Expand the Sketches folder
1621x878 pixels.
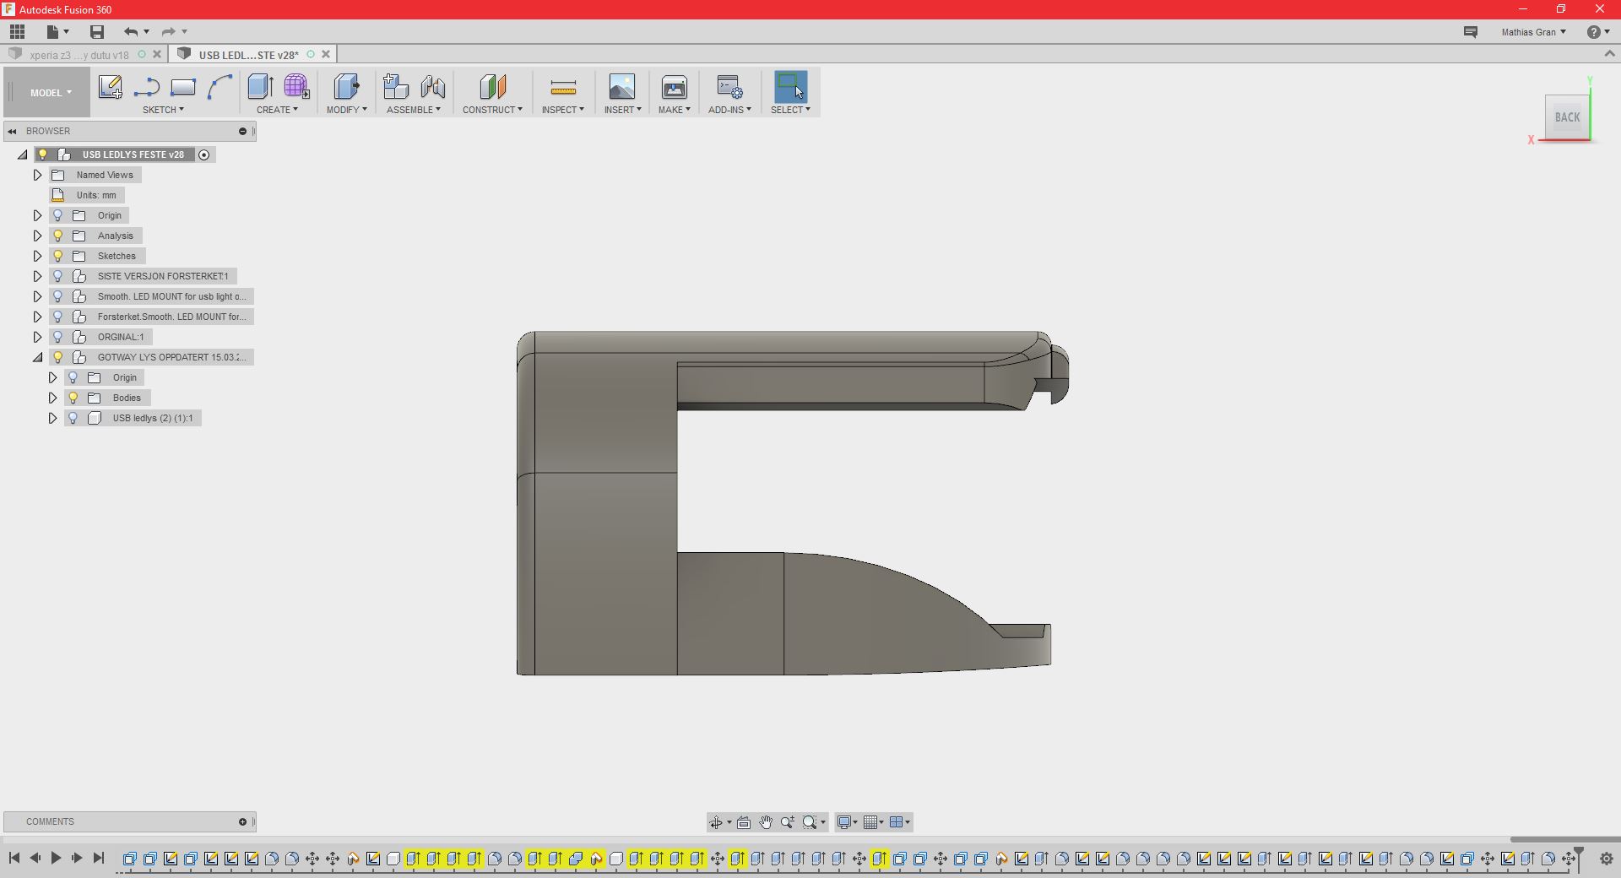point(37,256)
